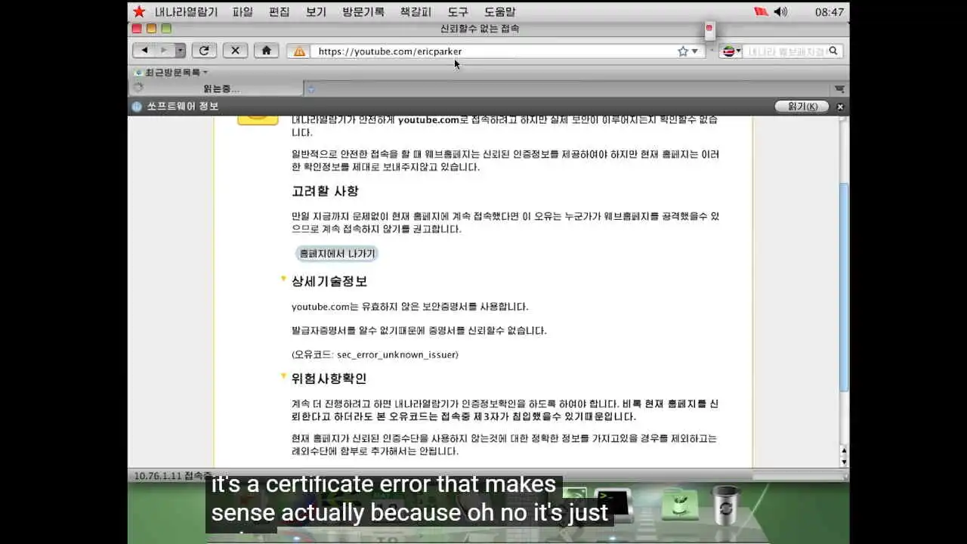
Task: Reload the page with the refresh button
Action: click(204, 51)
